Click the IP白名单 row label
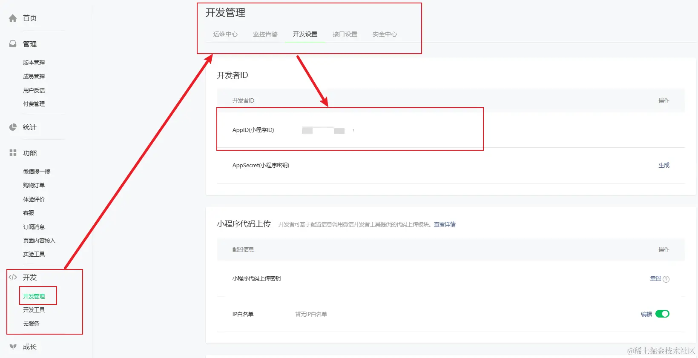The width and height of the screenshot is (698, 358). [x=243, y=314]
